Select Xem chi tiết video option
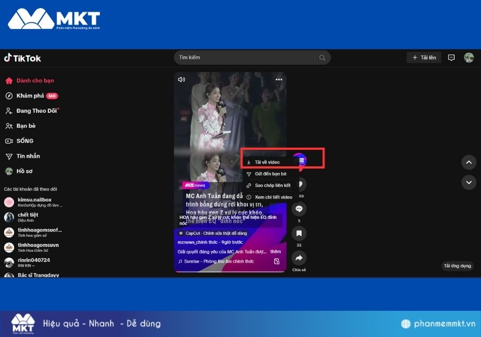Image resolution: width=481 pixels, height=337 pixels. point(274,197)
